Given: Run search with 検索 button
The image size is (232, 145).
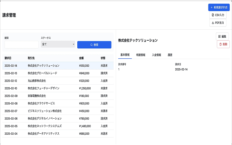Looking at the screenshot, I should pyautogui.click(x=94, y=45).
